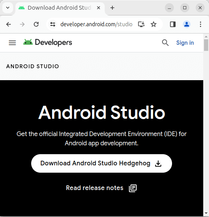The image size is (209, 217).
Task: View site information icon in address bar
Action: point(53,24)
